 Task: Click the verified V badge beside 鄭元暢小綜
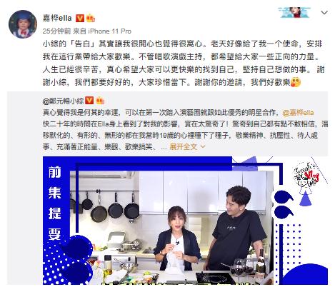(89, 101)
